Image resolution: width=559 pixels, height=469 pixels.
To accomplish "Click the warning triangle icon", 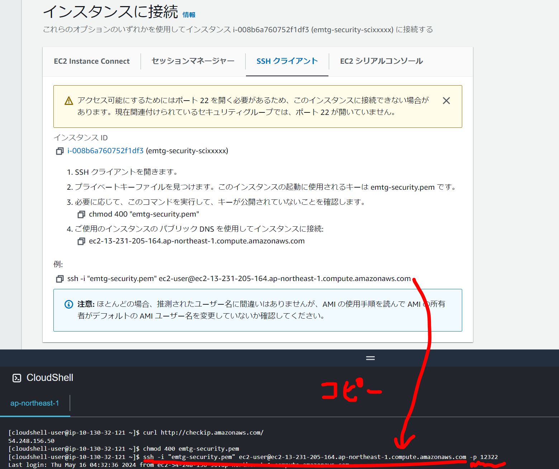I will [69, 101].
